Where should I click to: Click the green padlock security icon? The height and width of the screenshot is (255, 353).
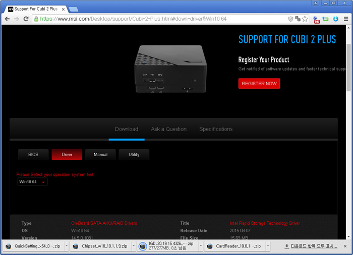tap(36, 19)
